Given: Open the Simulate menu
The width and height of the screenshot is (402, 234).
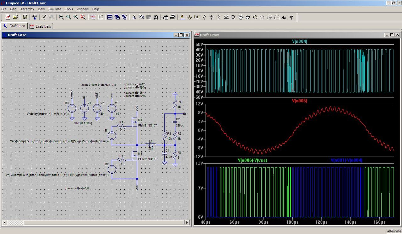Looking at the screenshot, I should pyautogui.click(x=55, y=9).
